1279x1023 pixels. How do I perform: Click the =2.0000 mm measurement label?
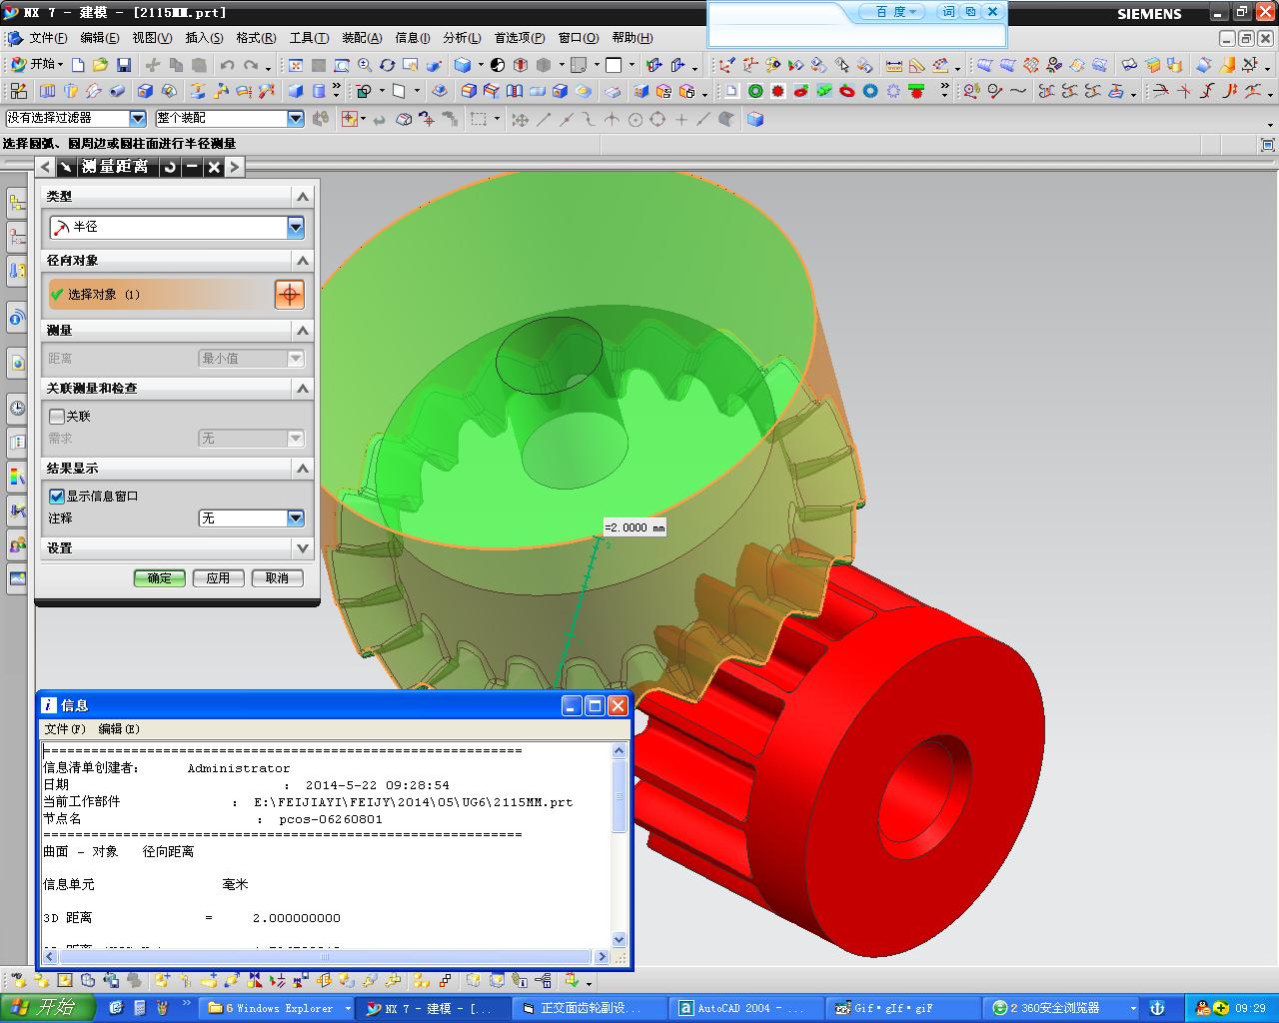(635, 527)
